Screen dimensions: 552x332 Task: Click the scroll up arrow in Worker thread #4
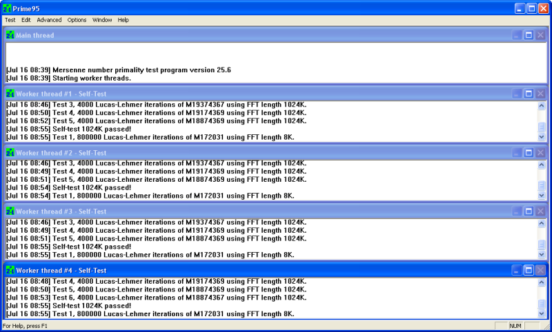pyautogui.click(x=542, y=282)
